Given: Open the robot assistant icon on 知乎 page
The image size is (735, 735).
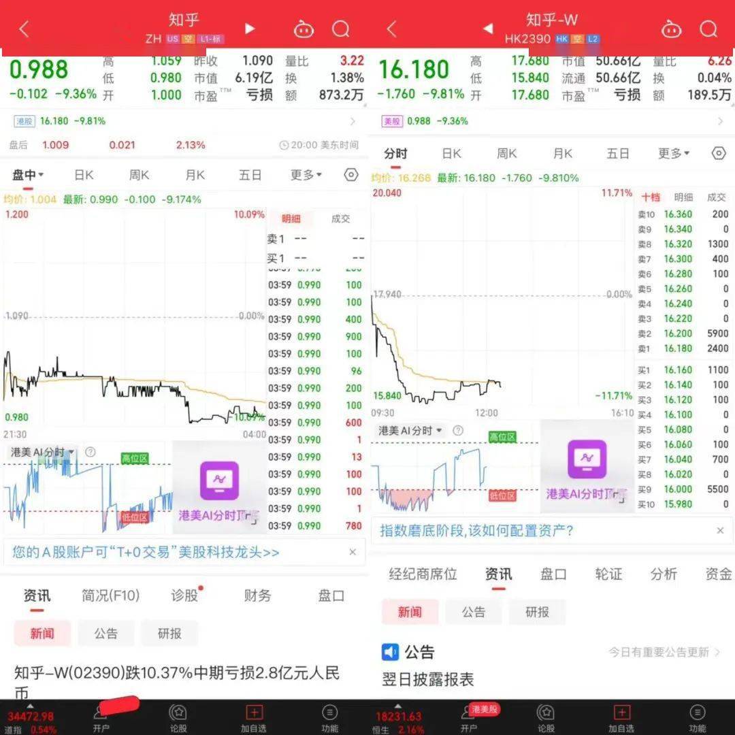Looking at the screenshot, I should (304, 29).
